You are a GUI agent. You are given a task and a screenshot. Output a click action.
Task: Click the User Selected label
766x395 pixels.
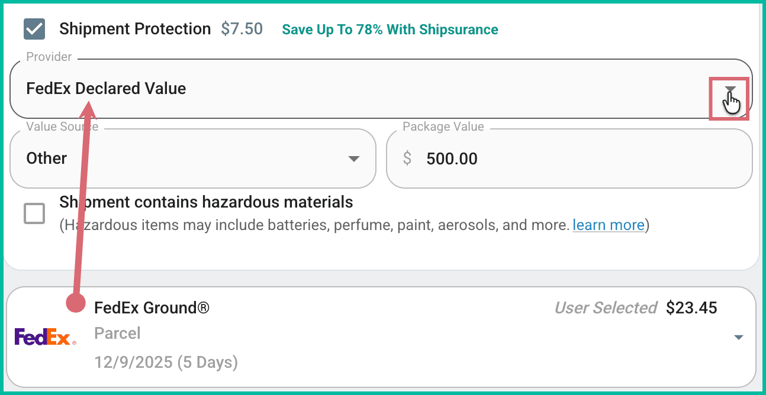coord(606,308)
